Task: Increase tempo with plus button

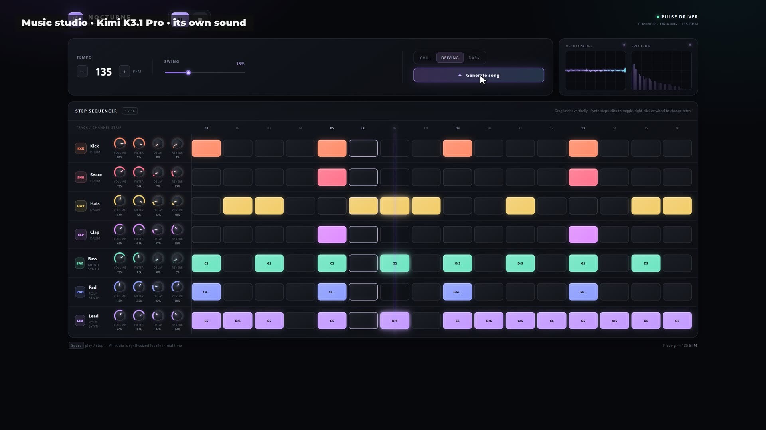Action: coord(124,72)
